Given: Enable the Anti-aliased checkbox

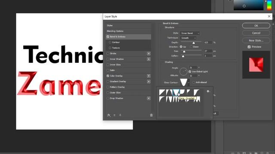Looking at the screenshot, I should tap(194, 82).
